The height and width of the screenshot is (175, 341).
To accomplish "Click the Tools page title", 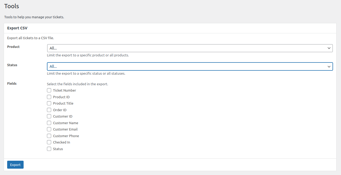I will click(x=12, y=6).
